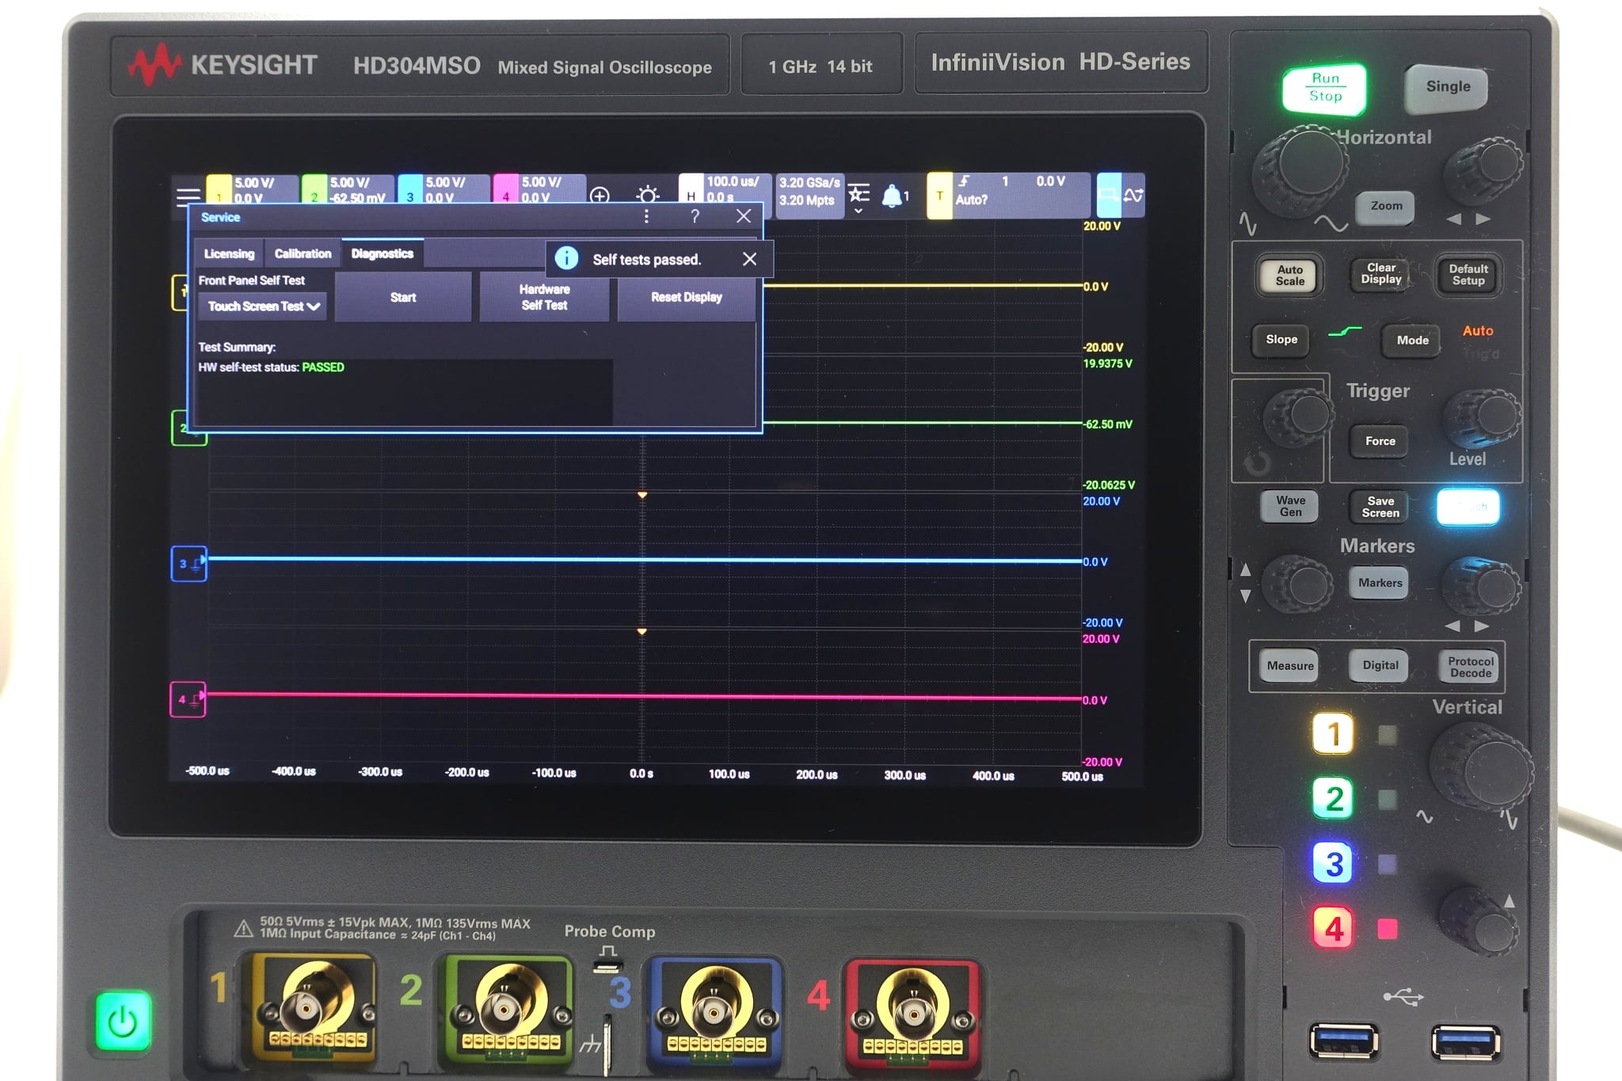The image size is (1622, 1081).
Task: Select channel 3 ground marker on the display
Action: point(188,564)
